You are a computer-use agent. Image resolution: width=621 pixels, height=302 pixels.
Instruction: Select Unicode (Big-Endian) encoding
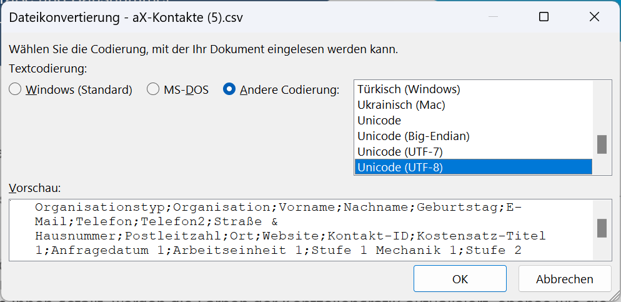474,136
